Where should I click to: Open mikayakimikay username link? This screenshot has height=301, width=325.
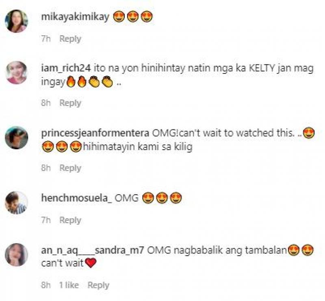75,17
